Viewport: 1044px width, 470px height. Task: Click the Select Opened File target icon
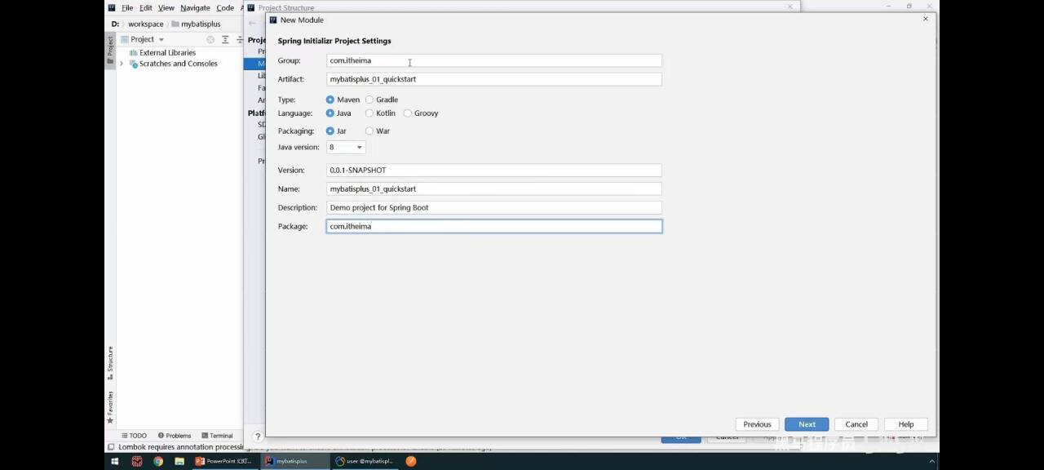[x=210, y=39]
